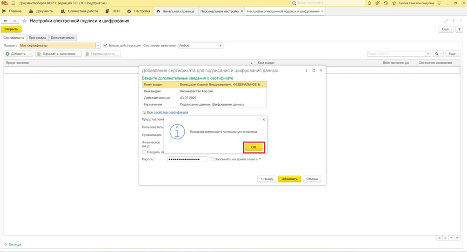
Task: Open the hamburger functions menu in title bar
Action: tap(13, 3)
